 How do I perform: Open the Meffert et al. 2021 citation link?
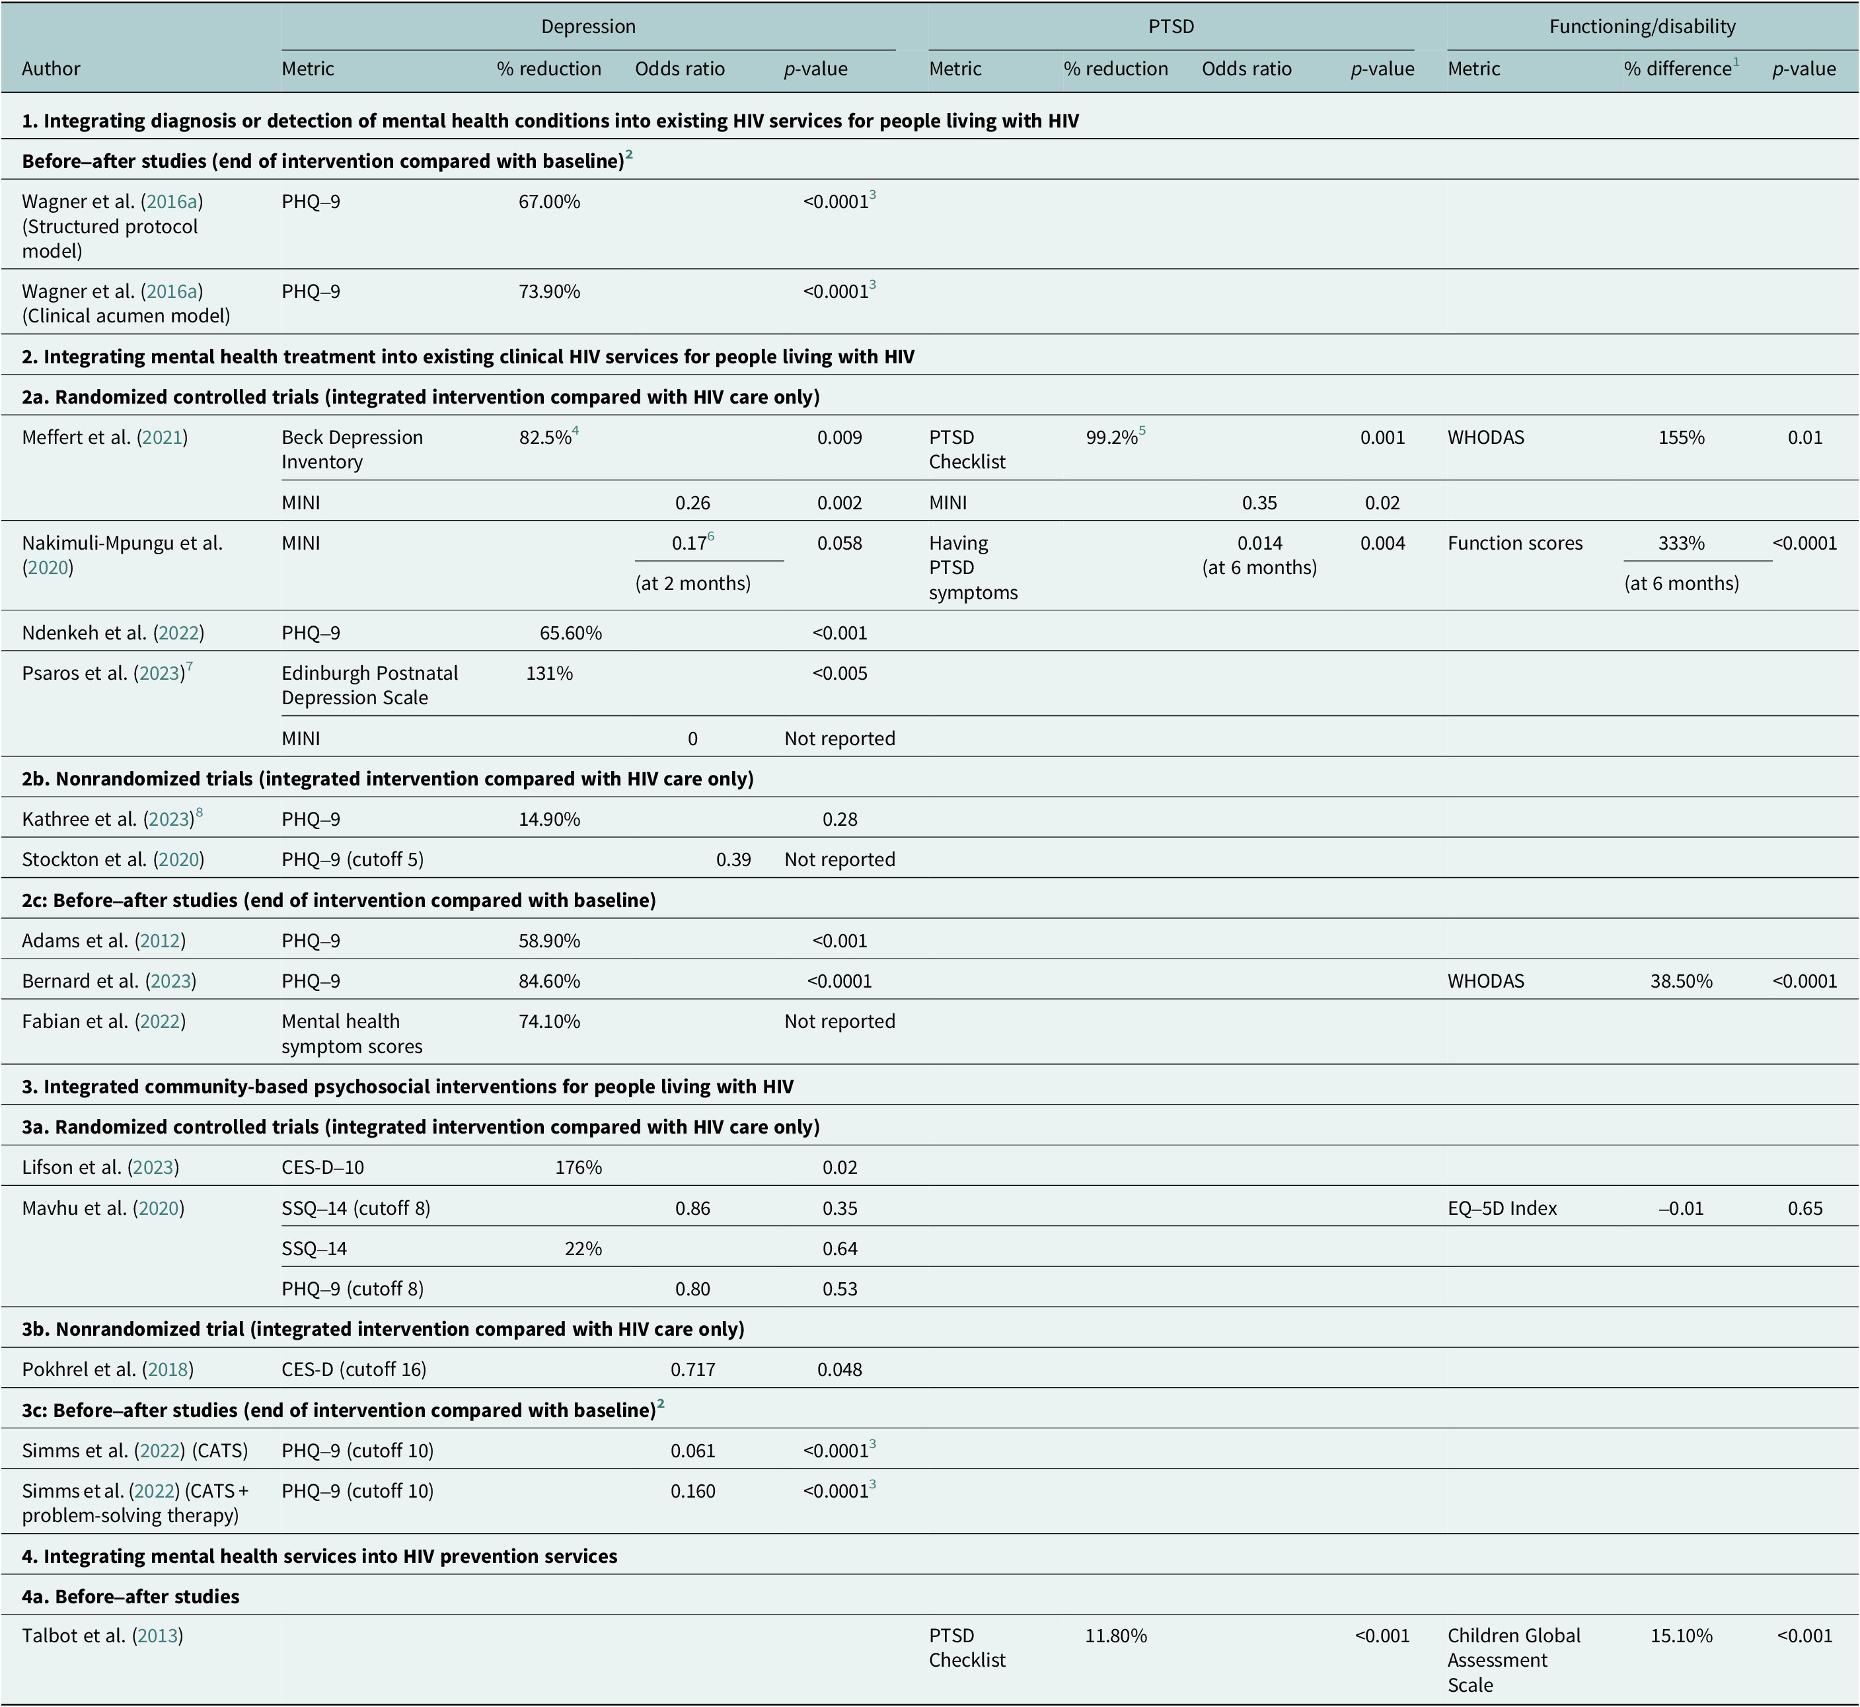point(162,438)
